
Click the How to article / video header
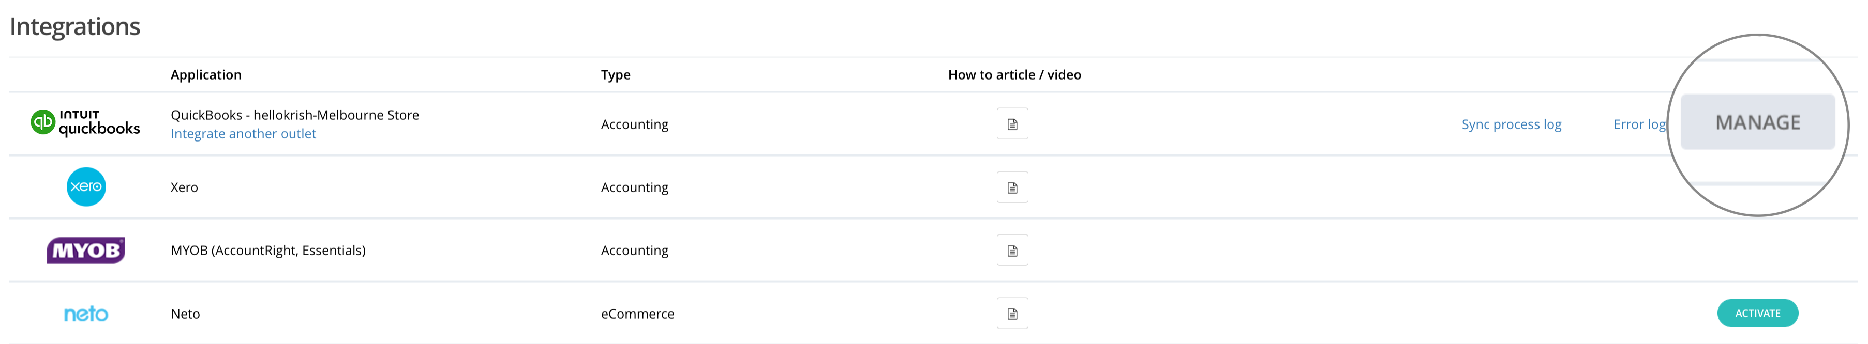1014,74
